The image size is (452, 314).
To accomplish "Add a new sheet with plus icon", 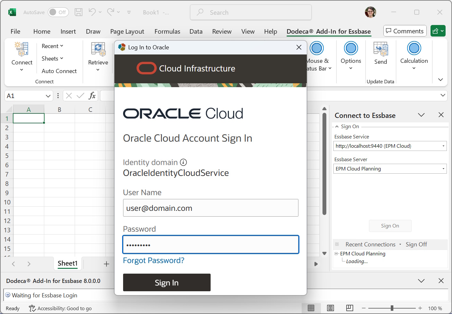I will click(x=106, y=264).
